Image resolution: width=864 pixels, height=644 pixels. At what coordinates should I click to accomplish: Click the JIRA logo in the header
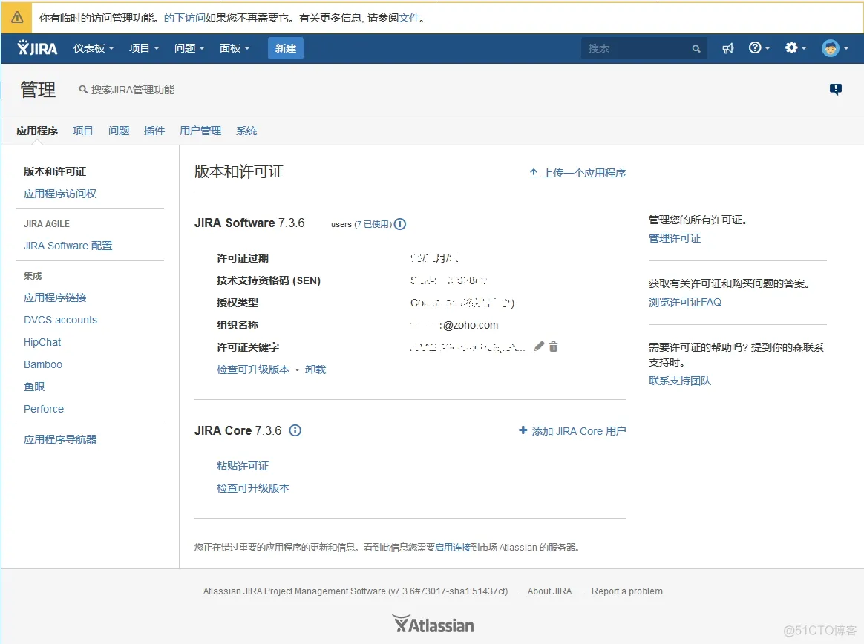pos(37,48)
